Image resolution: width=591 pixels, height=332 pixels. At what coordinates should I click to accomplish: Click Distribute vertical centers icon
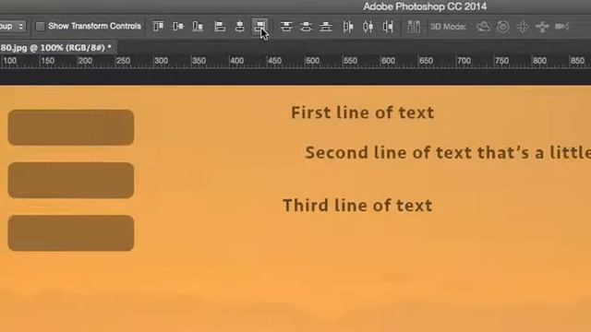306,27
